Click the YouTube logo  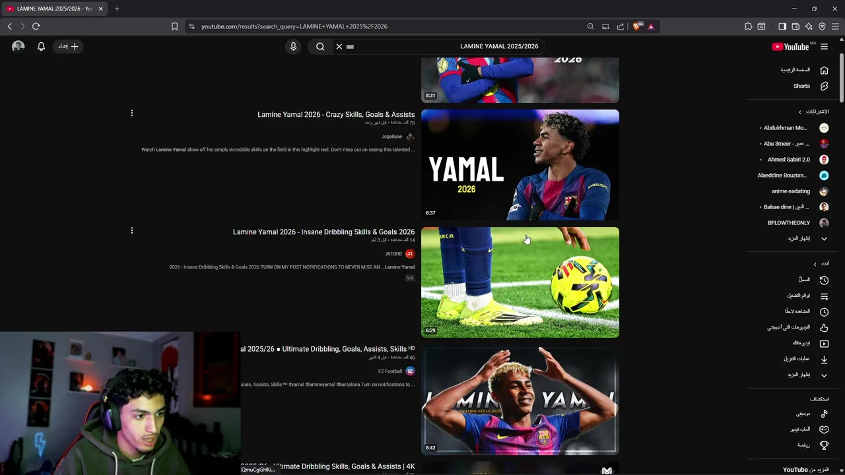[791, 46]
